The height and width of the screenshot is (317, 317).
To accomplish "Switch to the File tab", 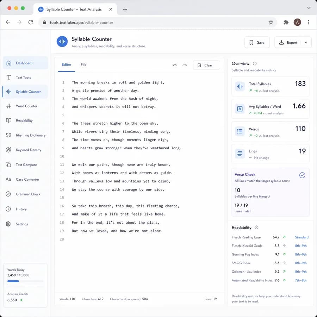I will [x=83, y=65].
